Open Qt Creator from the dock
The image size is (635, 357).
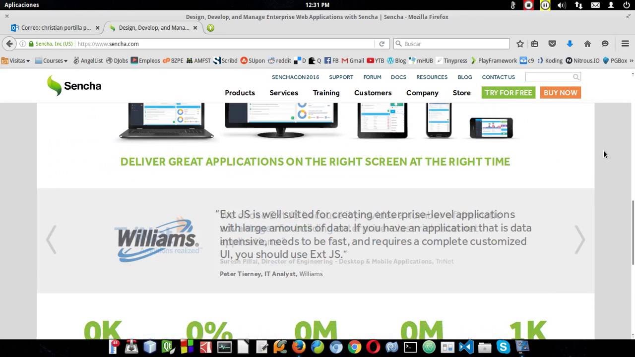(x=169, y=347)
